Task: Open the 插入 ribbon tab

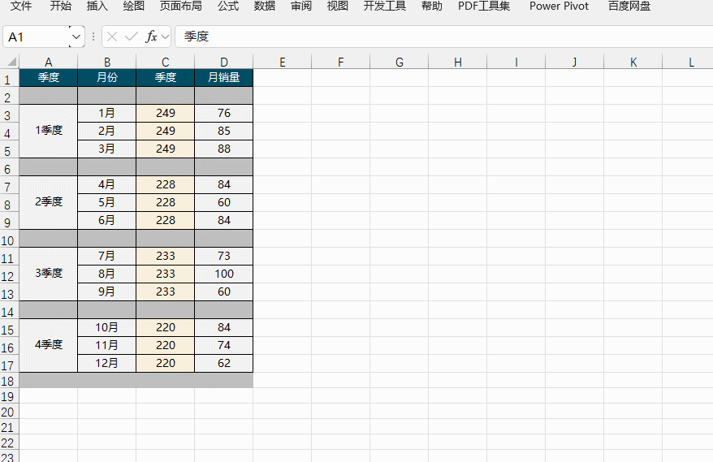Action: coord(97,6)
